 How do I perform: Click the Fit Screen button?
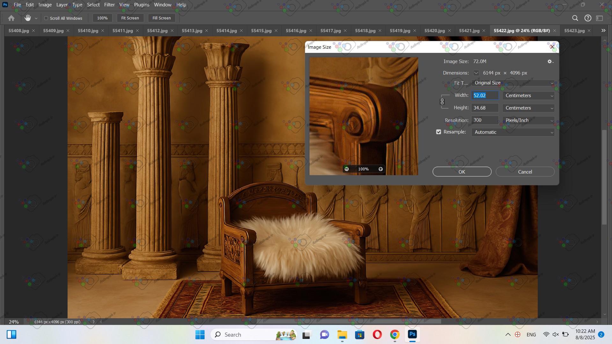(130, 18)
